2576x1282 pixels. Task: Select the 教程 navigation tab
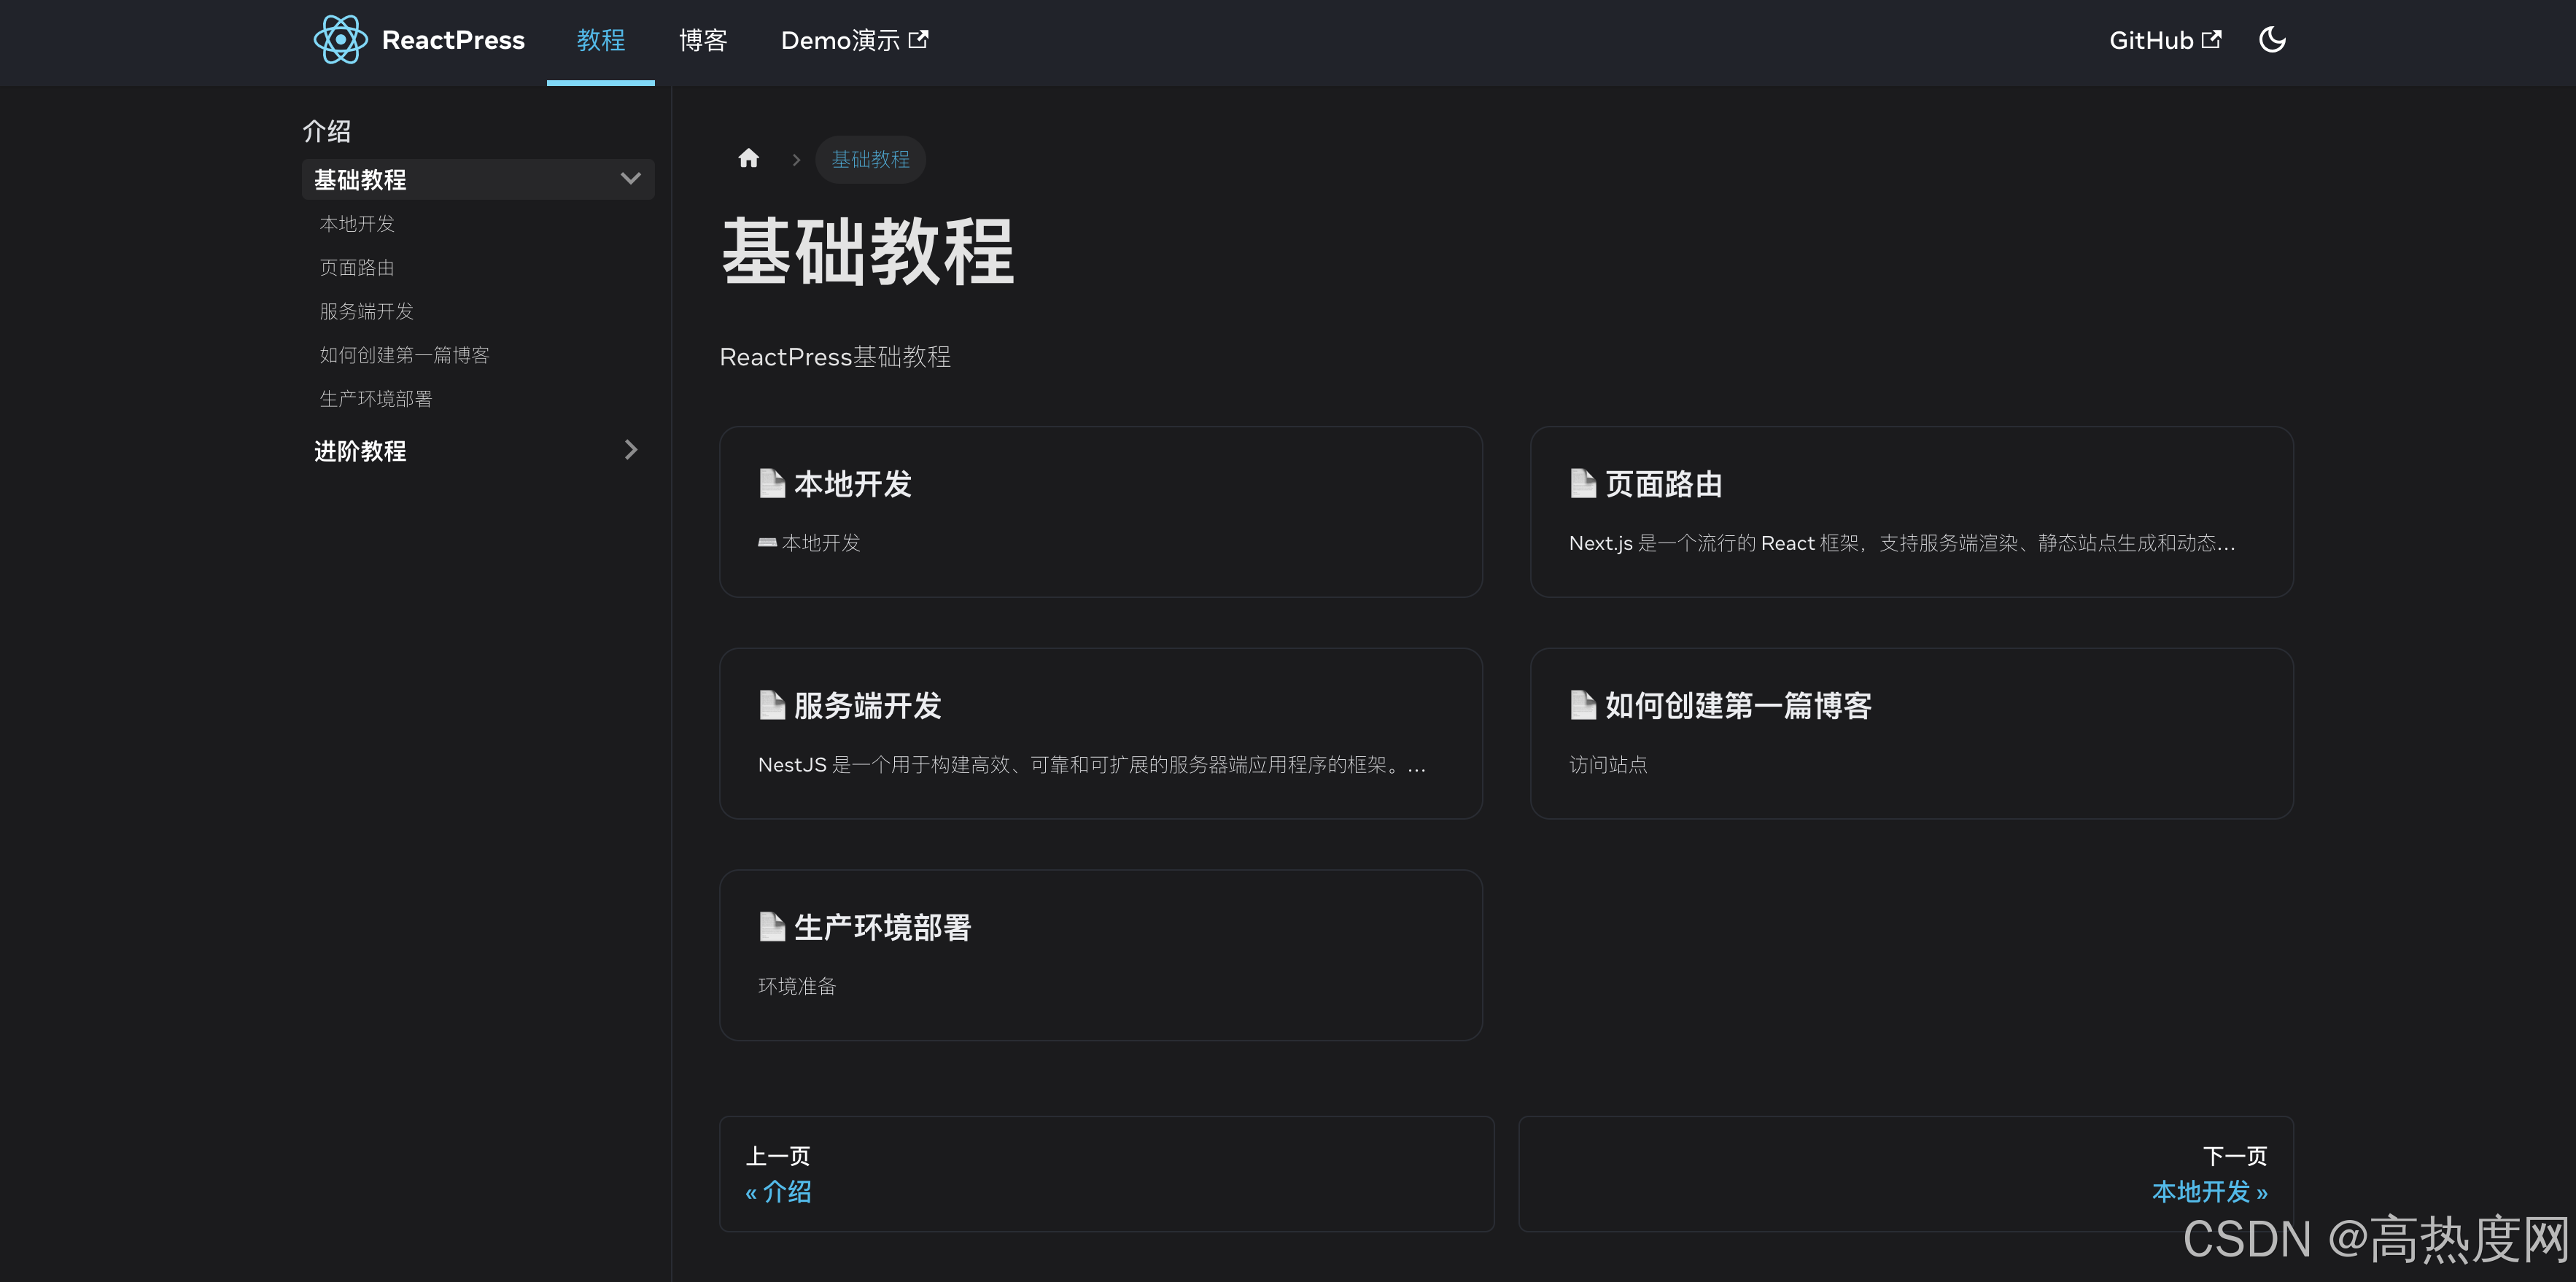600,40
